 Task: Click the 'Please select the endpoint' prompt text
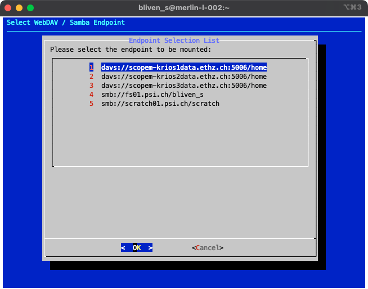tap(131, 50)
